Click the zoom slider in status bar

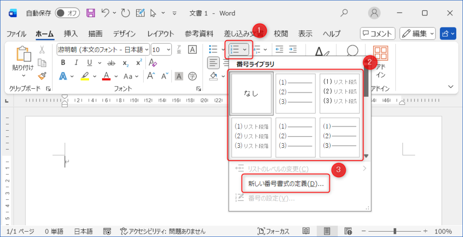tap(394, 231)
